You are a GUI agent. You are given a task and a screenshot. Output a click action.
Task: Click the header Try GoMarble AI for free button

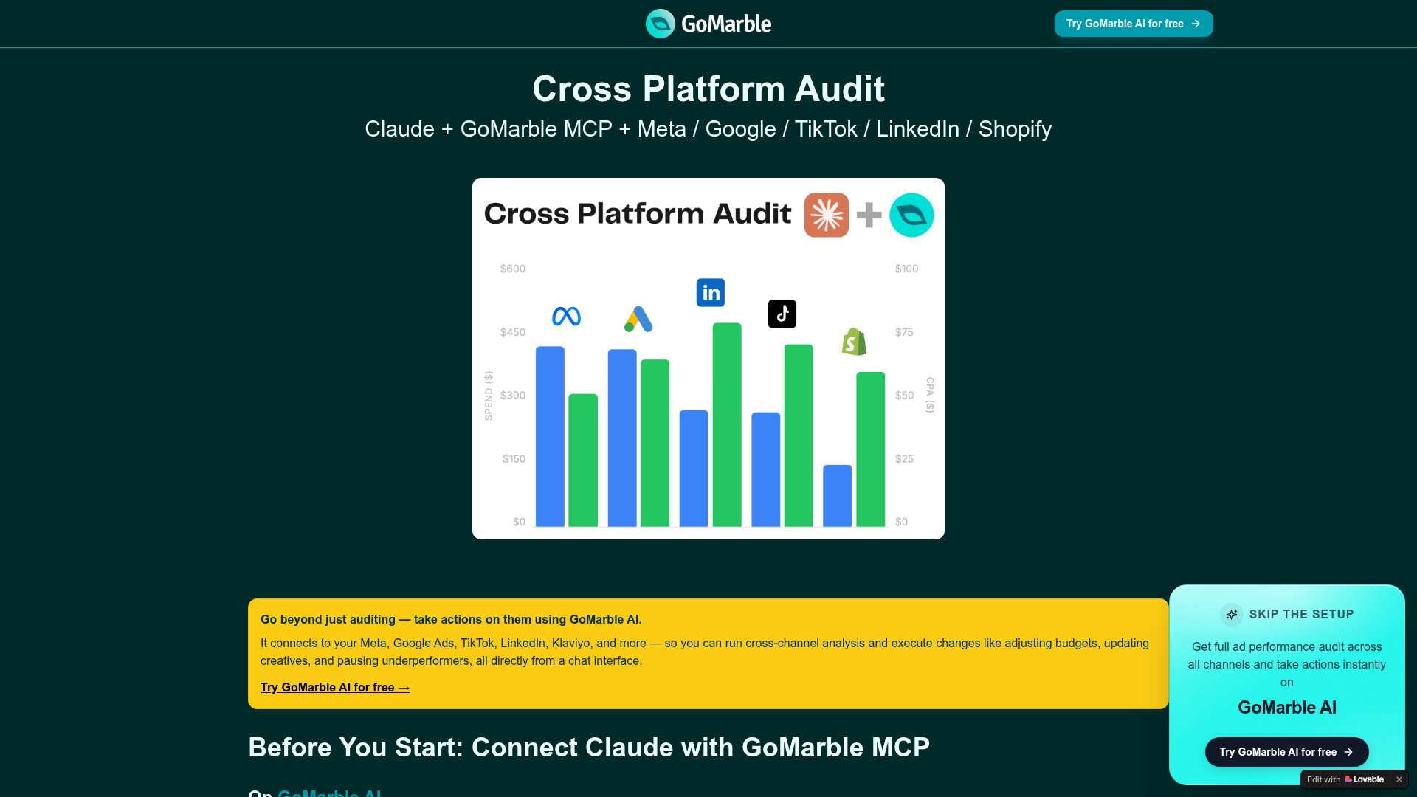[x=1133, y=24]
